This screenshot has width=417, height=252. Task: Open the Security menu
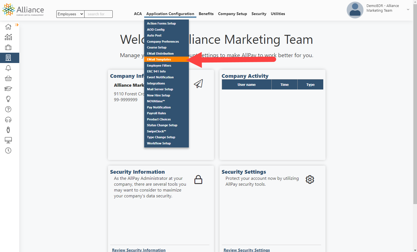[x=259, y=14]
